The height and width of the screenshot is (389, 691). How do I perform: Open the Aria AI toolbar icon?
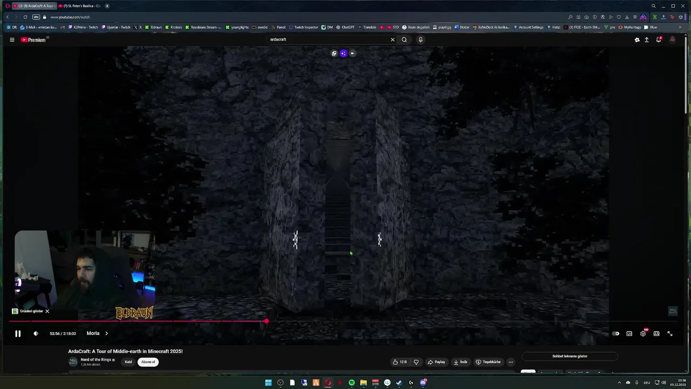pyautogui.click(x=643, y=17)
